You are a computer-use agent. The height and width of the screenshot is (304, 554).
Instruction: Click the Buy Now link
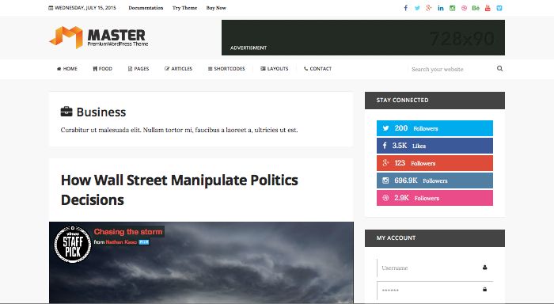click(216, 8)
